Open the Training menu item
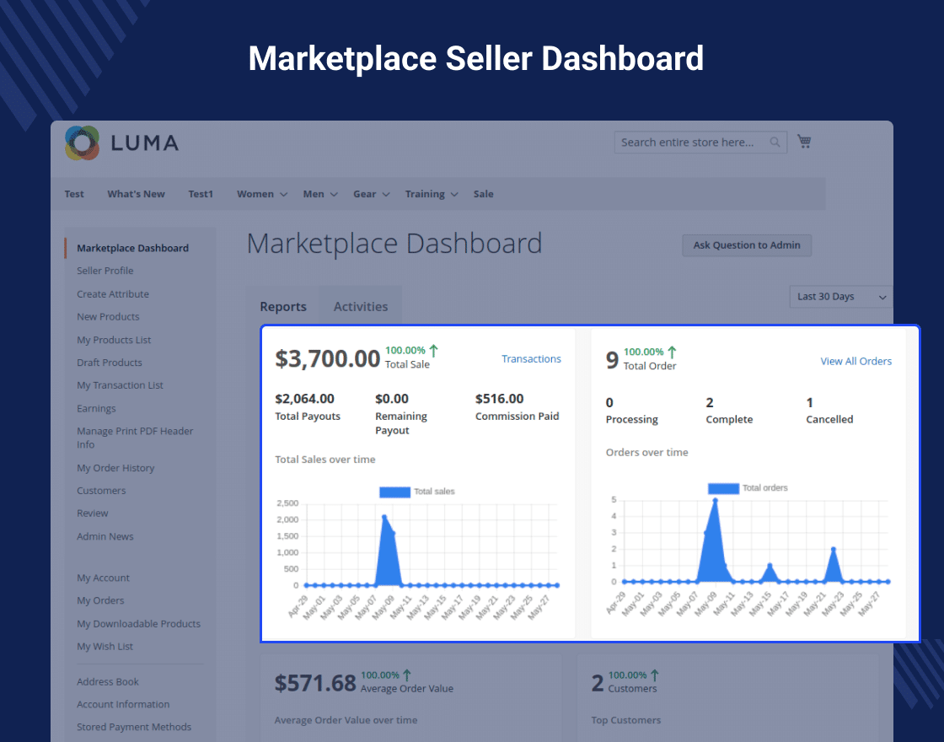 point(426,194)
